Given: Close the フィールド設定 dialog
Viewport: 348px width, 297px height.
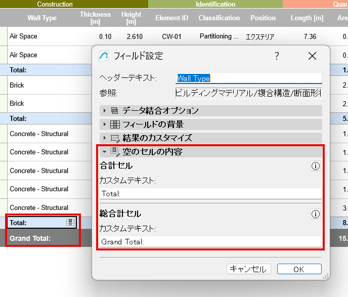Looking at the screenshot, I should click(312, 56).
